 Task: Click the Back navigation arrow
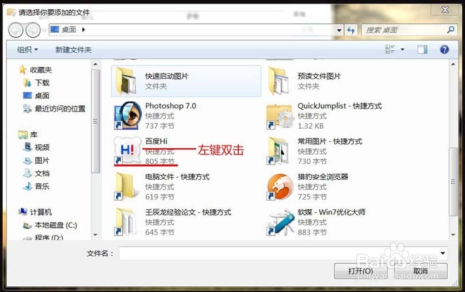16,30
